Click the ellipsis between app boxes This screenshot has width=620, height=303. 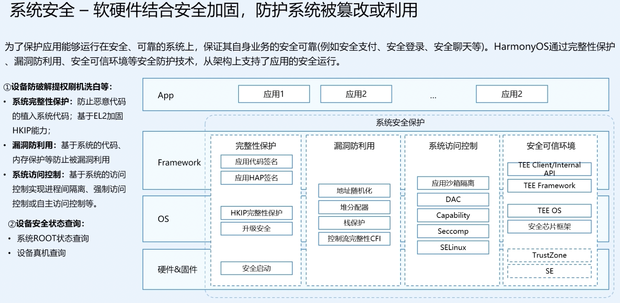tap(433, 97)
